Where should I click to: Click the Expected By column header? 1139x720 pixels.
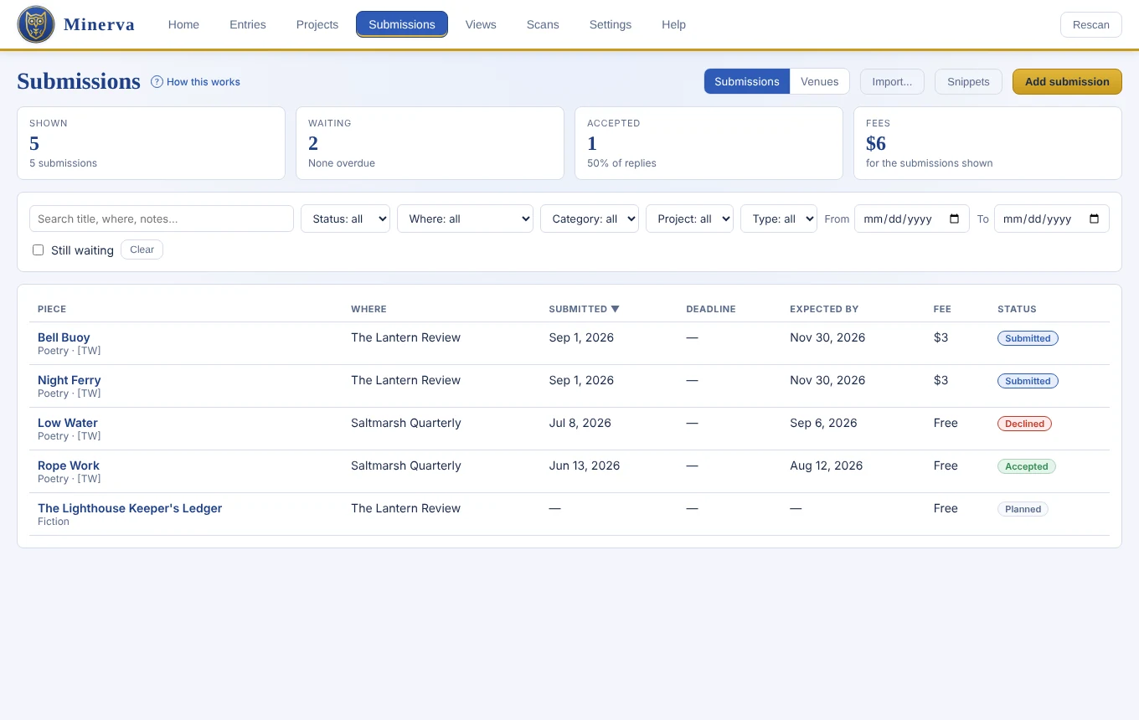[x=824, y=309]
